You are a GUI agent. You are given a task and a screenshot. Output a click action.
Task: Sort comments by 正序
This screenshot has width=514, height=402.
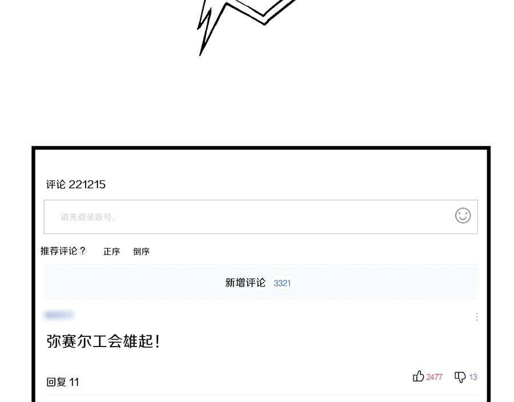[111, 252]
